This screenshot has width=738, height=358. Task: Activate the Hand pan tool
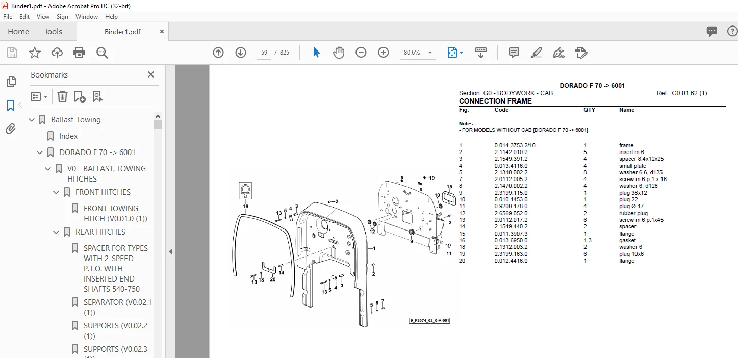pyautogui.click(x=339, y=53)
